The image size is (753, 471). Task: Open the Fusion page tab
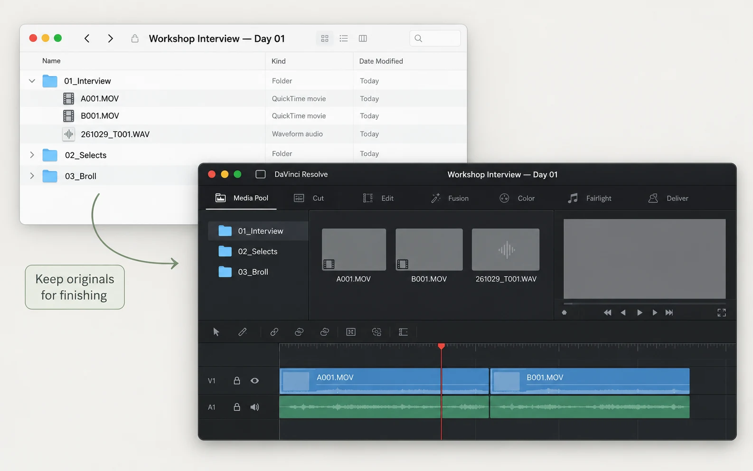tap(450, 198)
